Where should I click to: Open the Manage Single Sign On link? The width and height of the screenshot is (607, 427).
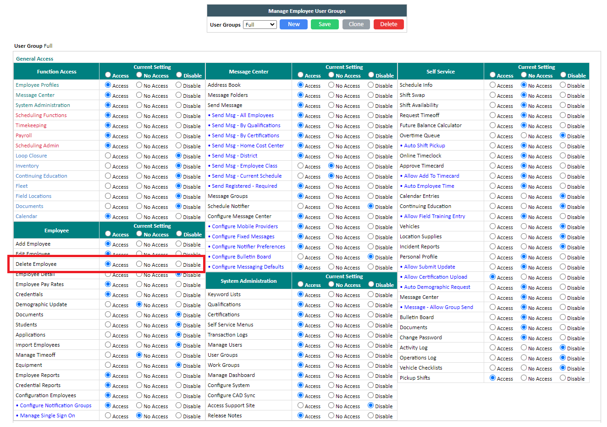[x=46, y=416]
